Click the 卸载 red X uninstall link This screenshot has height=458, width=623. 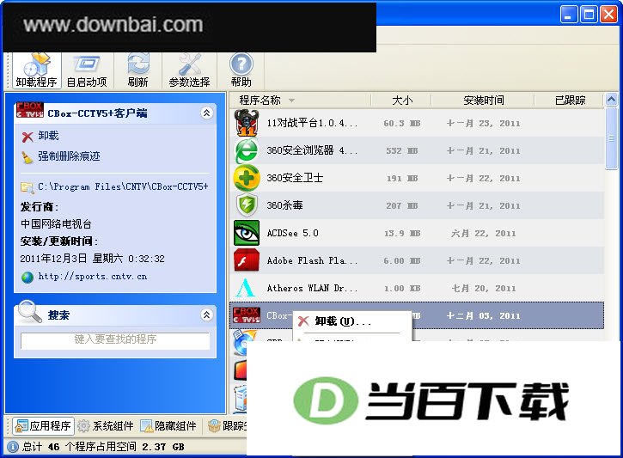[x=40, y=137]
